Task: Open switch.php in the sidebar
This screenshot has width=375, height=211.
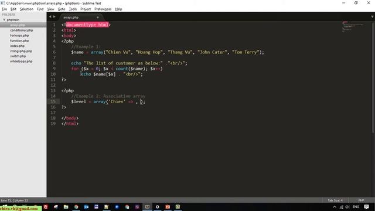Action: [x=18, y=56]
